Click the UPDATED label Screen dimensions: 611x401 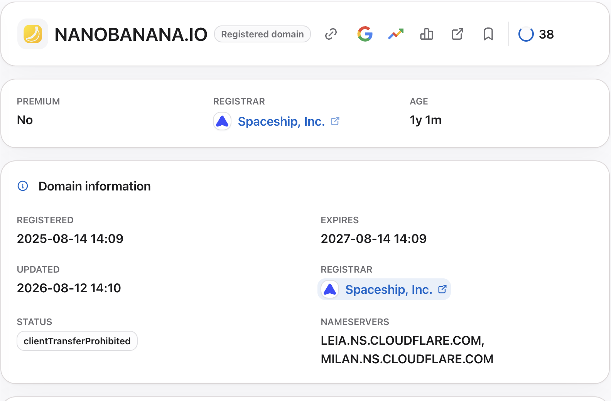(x=38, y=270)
